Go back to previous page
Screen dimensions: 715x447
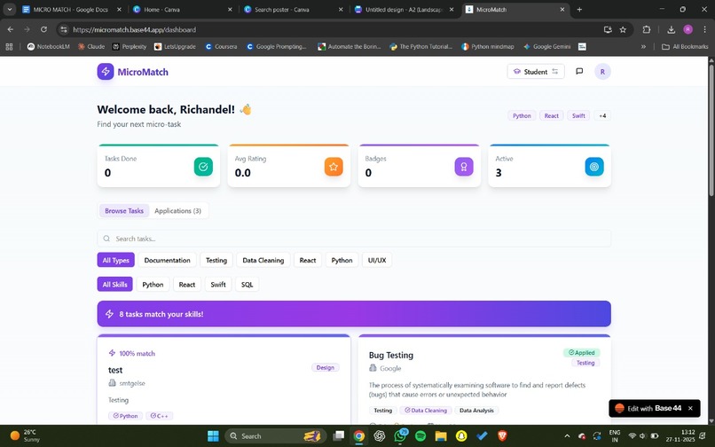coord(11,29)
